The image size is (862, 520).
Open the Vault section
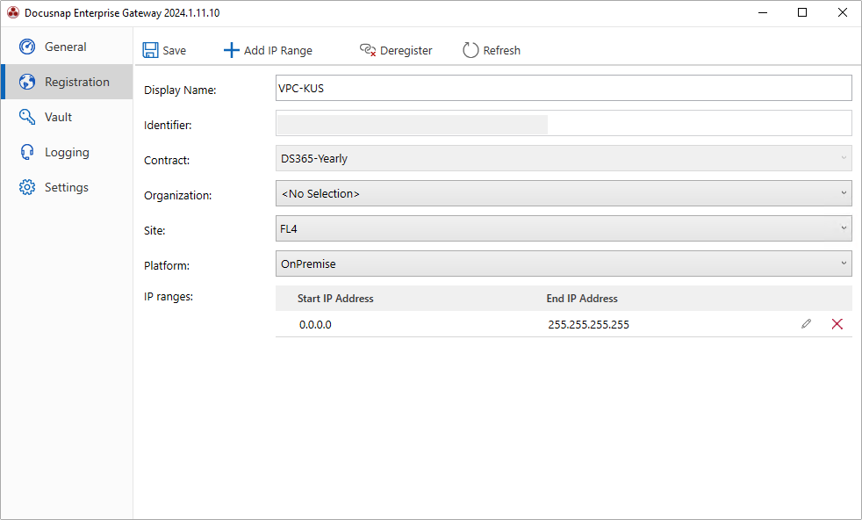[66, 117]
